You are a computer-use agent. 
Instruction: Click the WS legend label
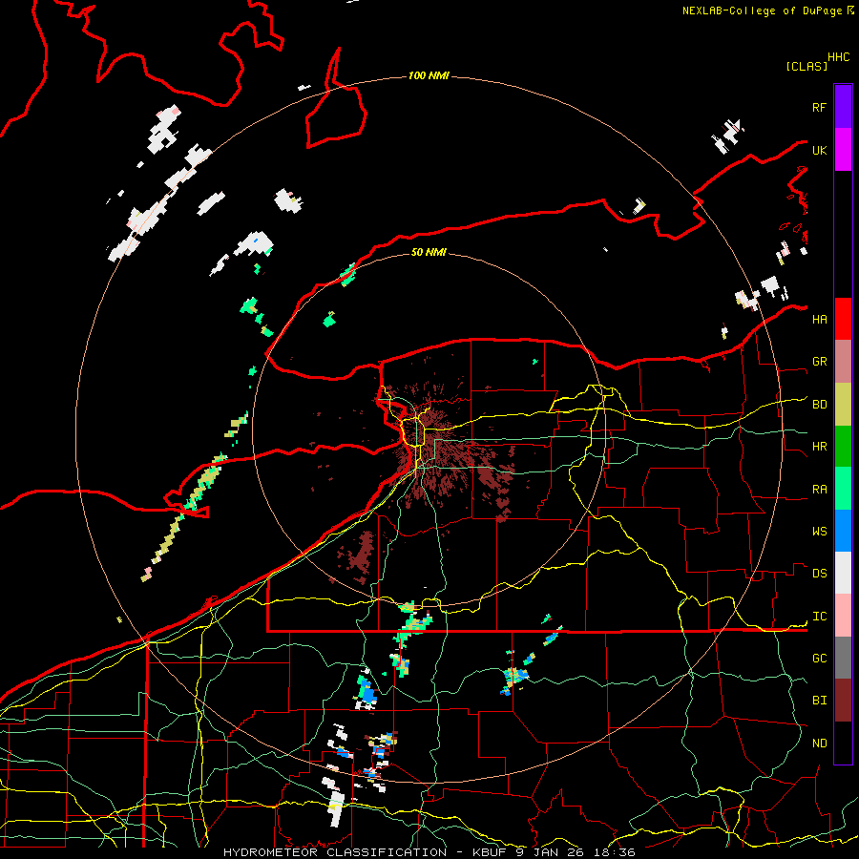819,532
